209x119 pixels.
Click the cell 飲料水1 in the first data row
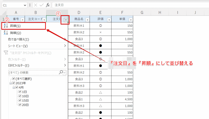click(79, 26)
